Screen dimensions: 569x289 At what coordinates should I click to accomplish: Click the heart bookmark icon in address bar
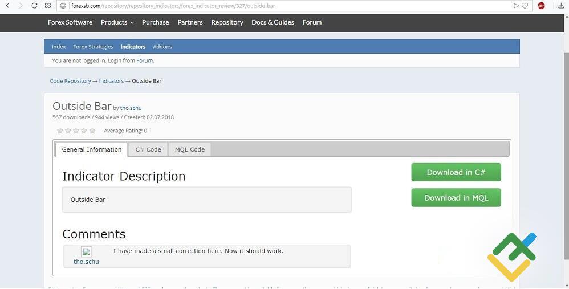525,6
